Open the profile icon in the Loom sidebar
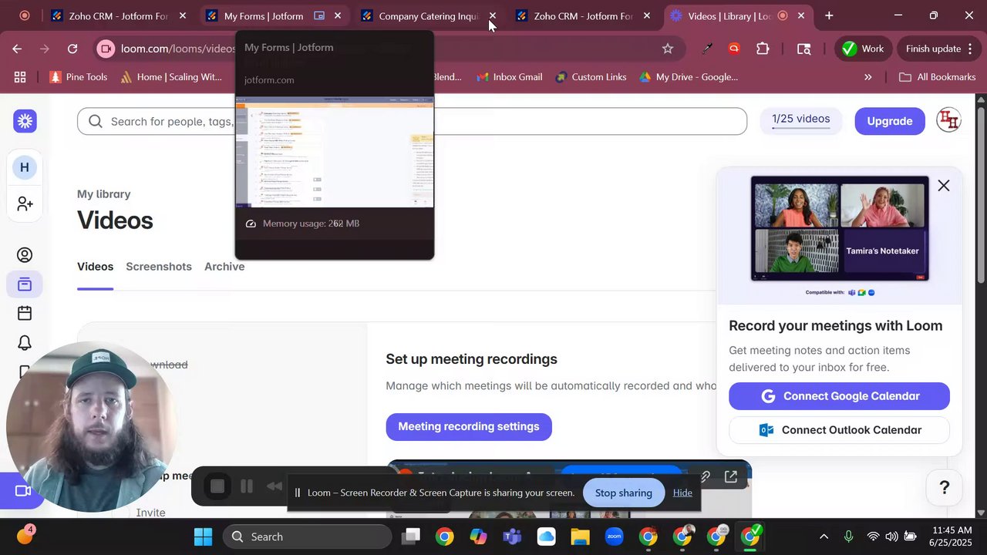987x555 pixels. 25,255
